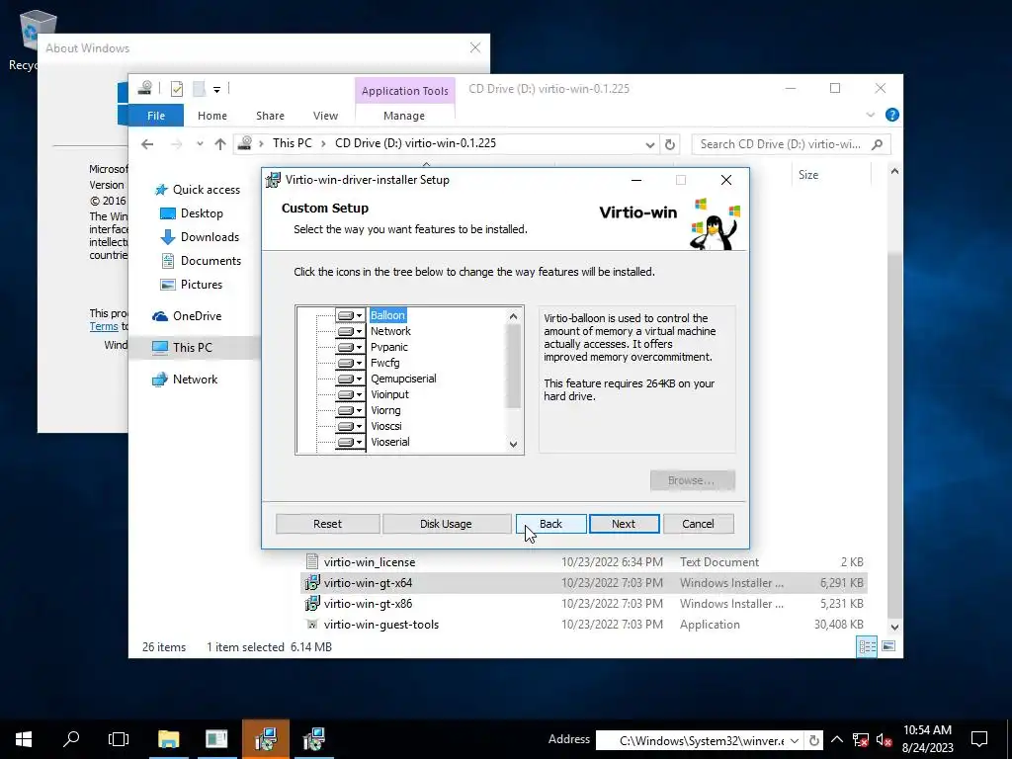
Task: Go Back in the installer
Action: 551,524
